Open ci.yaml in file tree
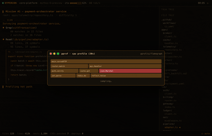This screenshot has width=212, height=136. 169,26
